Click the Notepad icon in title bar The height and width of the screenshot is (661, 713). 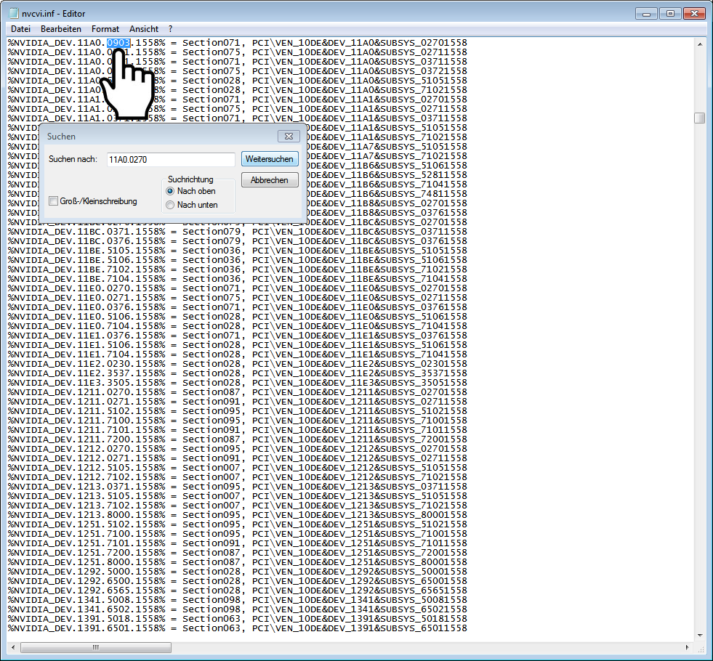[14, 14]
